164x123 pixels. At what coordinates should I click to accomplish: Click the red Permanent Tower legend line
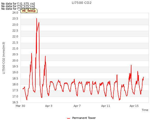click(x=68, y=118)
